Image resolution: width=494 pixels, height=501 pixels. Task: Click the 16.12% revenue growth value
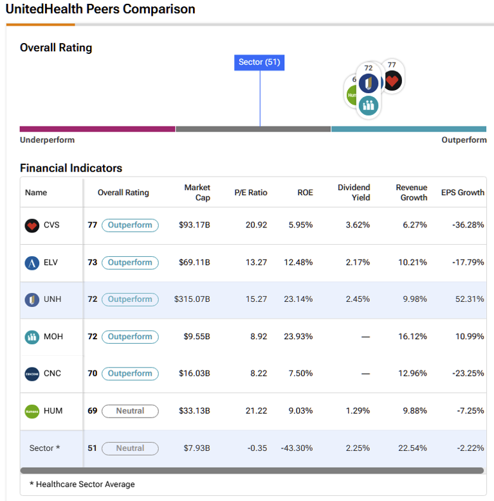[x=412, y=337]
